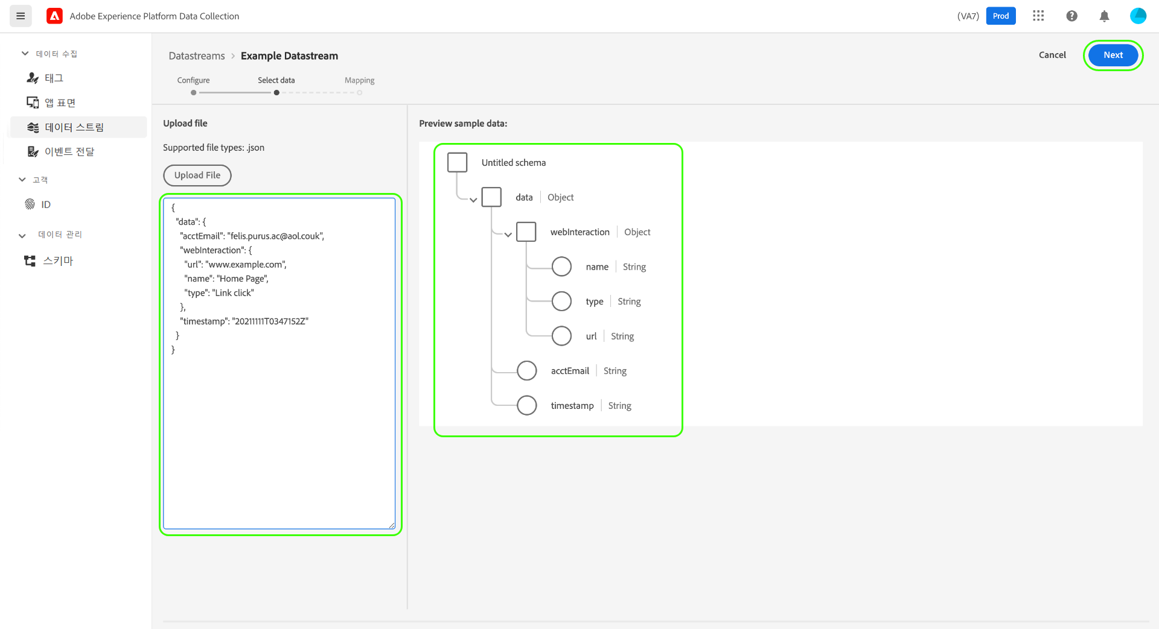Open the notifications bell
Viewport: 1159px width, 629px height.
(1104, 16)
